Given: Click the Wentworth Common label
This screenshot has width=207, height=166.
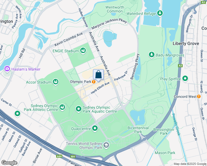Looking at the screenshot, I should click(x=115, y=9).
